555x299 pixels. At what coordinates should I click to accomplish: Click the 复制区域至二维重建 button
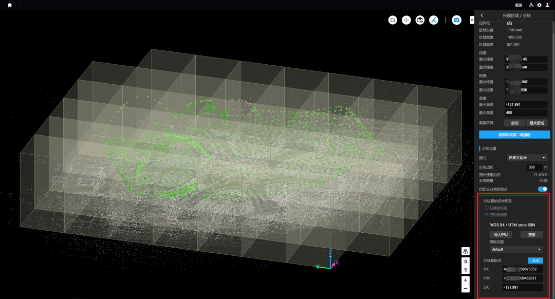point(514,135)
